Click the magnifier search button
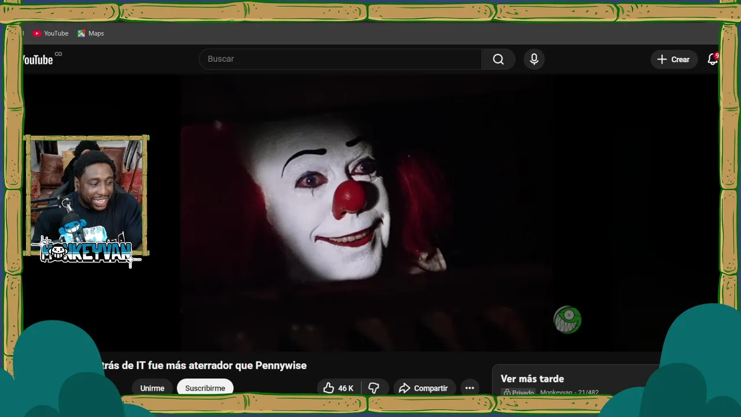 (498, 59)
